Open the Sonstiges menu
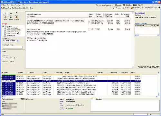 point(18,5)
